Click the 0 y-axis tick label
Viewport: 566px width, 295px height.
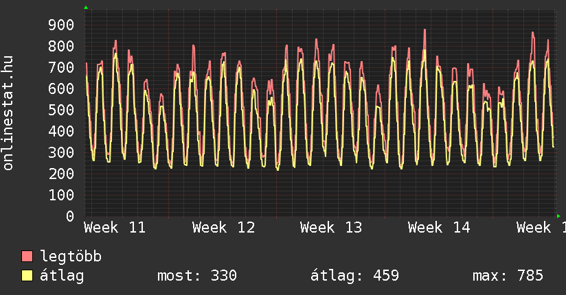point(69,217)
